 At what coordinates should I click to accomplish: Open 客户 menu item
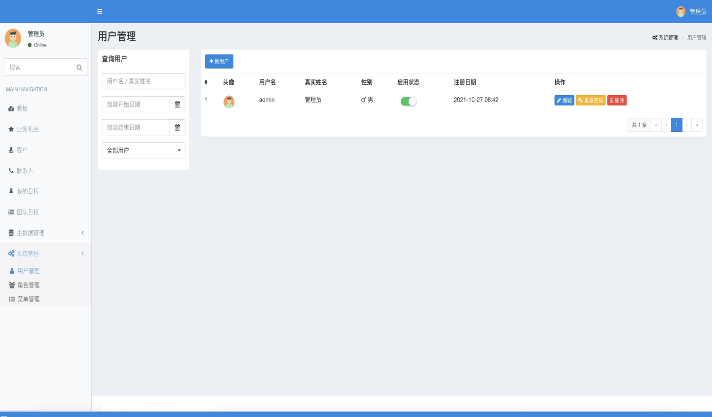[46, 150]
